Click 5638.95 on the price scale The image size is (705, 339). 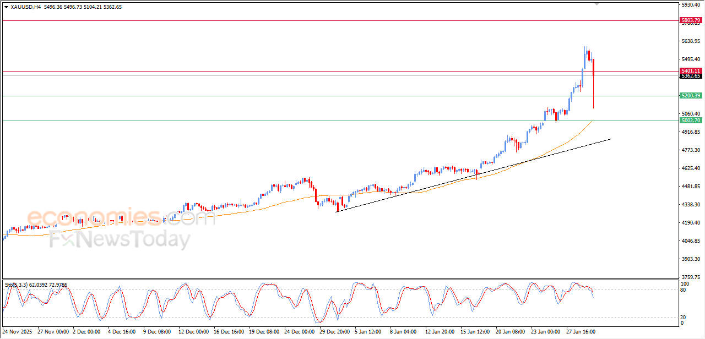pos(691,41)
